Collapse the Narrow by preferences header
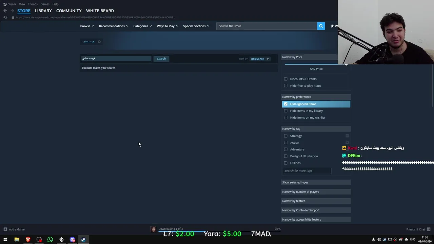The width and height of the screenshot is (434, 244). [316, 97]
